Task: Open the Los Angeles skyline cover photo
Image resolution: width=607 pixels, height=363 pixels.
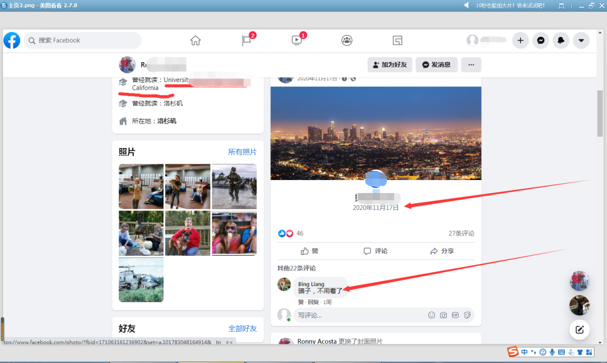Action: pyautogui.click(x=375, y=133)
